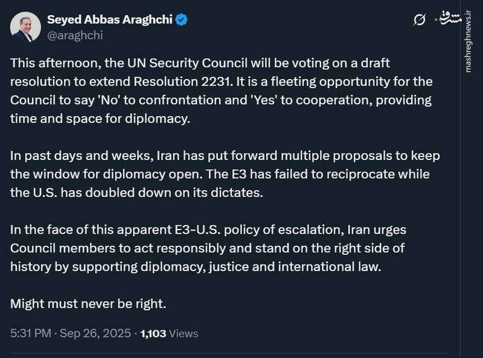483x358 pixels.
Task: Click the phrase 'time and space for diplomacy'
Action: click(x=100, y=118)
